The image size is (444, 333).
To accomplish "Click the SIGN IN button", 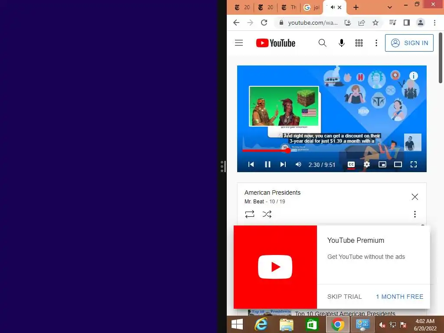I will coord(409,43).
